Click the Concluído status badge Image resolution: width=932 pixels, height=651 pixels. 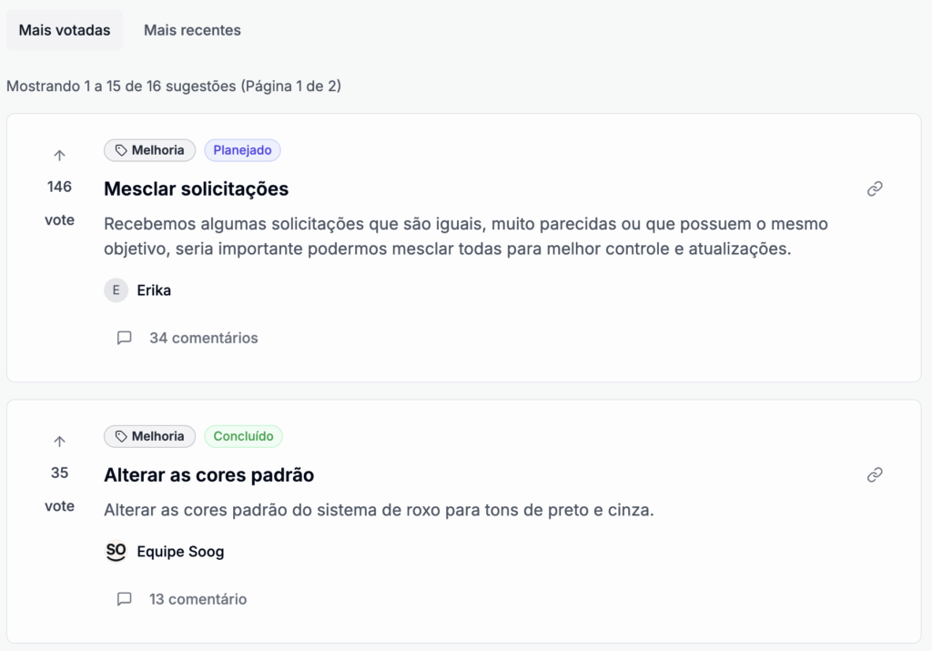tap(243, 436)
